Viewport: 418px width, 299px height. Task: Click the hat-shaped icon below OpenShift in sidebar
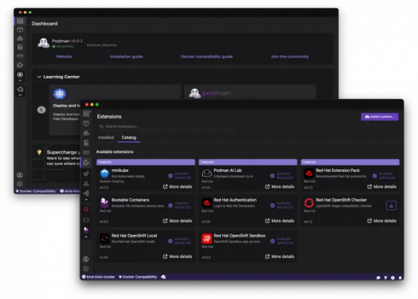pos(86,220)
